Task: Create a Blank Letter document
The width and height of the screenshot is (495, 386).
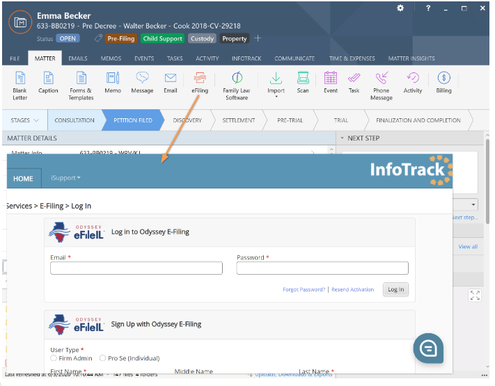Action: pos(20,86)
